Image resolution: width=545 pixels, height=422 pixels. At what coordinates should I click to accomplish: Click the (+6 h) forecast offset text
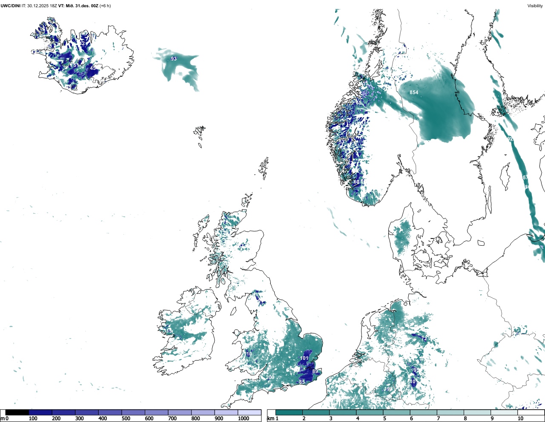(105, 6)
